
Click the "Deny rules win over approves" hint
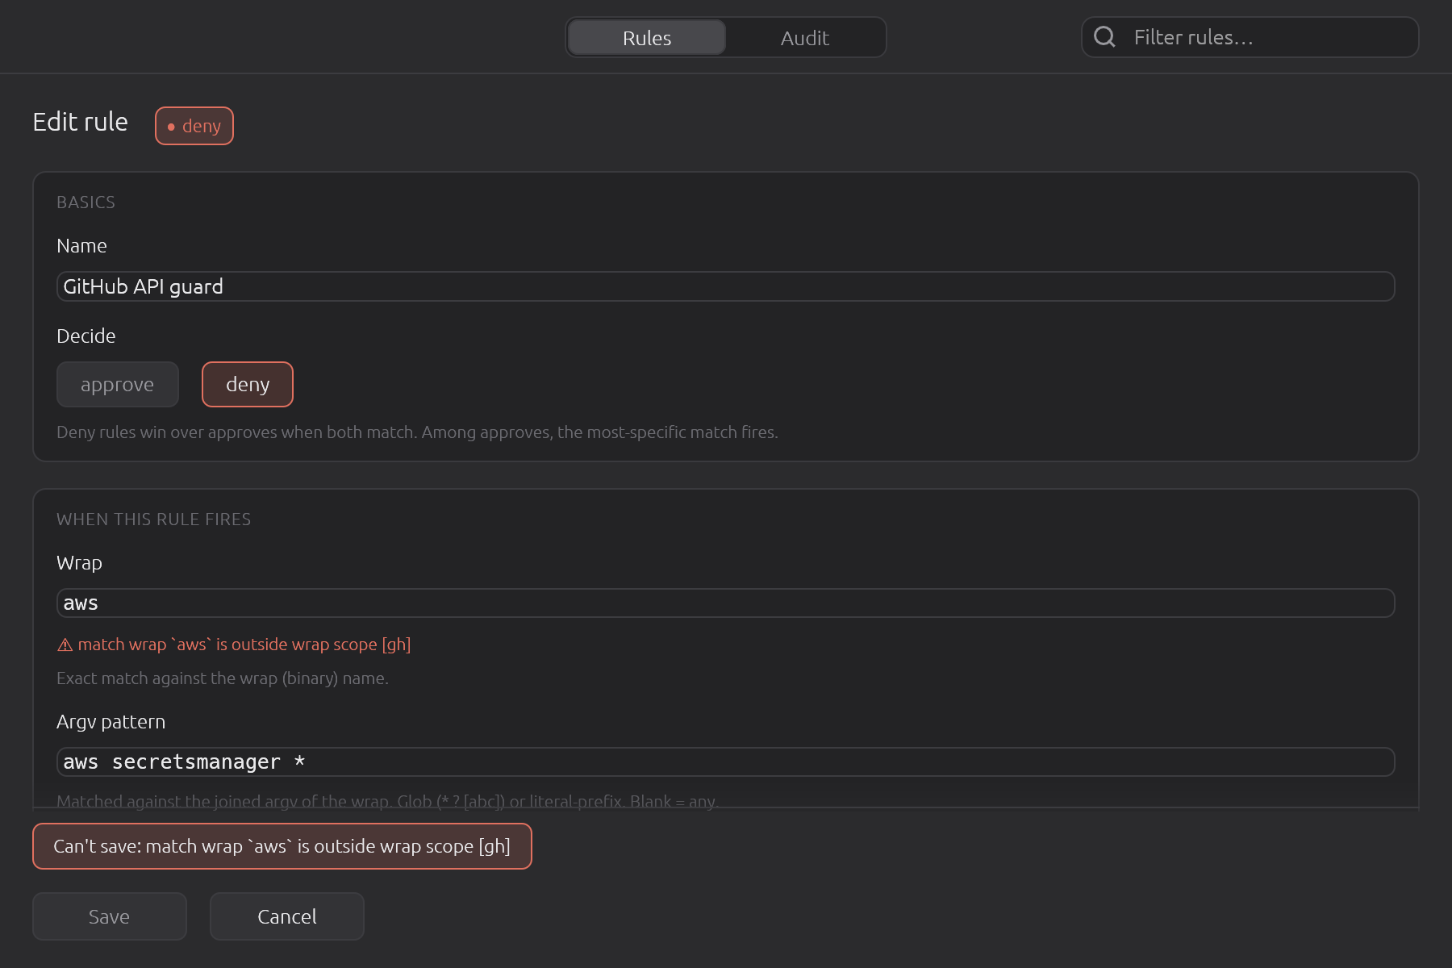coord(417,432)
